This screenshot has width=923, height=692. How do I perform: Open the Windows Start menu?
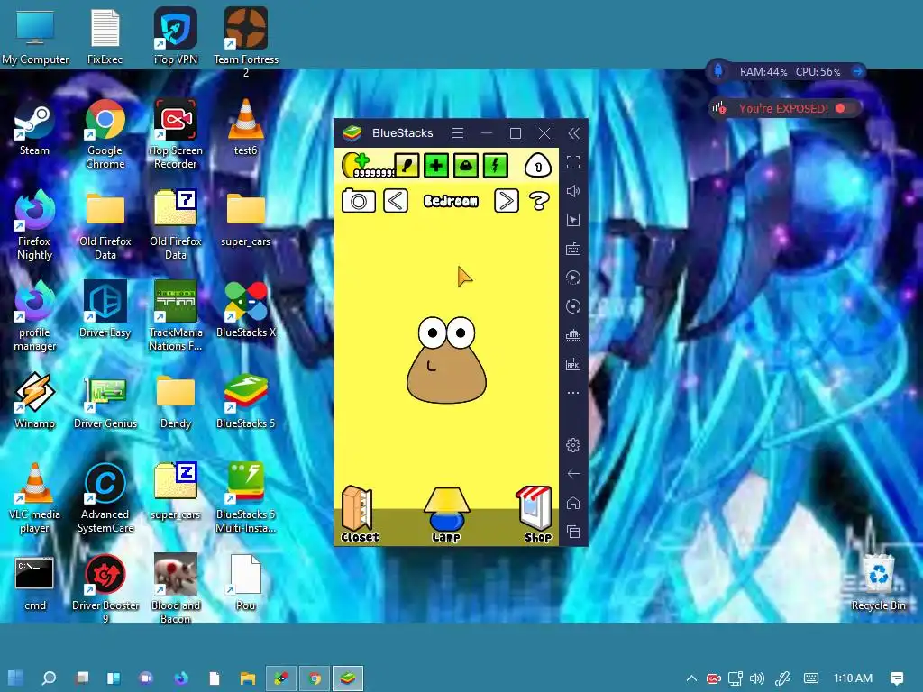tap(16, 678)
